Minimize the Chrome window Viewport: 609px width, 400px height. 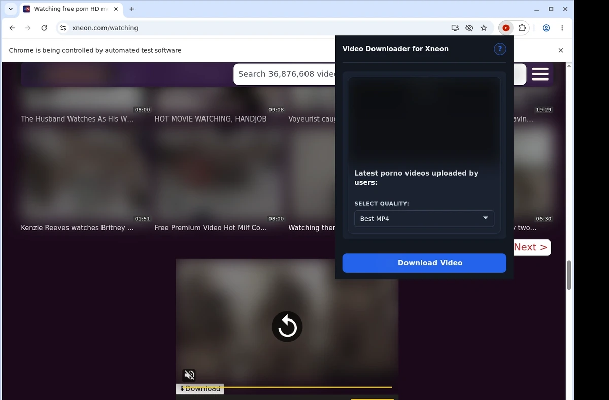[537, 9]
